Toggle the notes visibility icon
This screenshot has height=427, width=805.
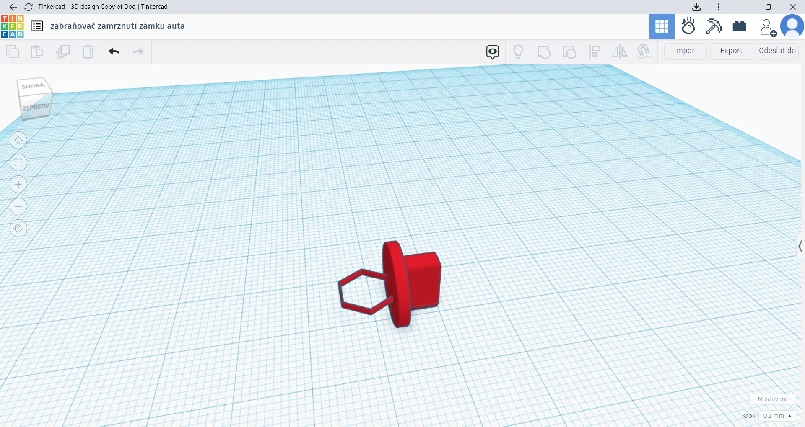(x=493, y=52)
